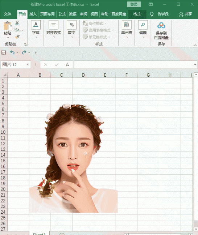Click the Undo arrow icon
The image size is (198, 235).
tap(12, 52)
